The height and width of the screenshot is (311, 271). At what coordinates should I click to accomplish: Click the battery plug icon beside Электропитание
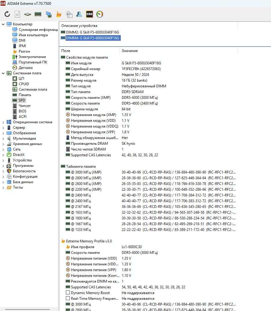15,57
